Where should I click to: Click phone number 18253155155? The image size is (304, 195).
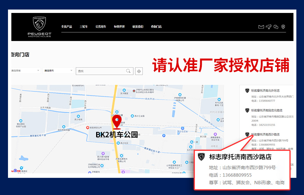(x=266, y=125)
